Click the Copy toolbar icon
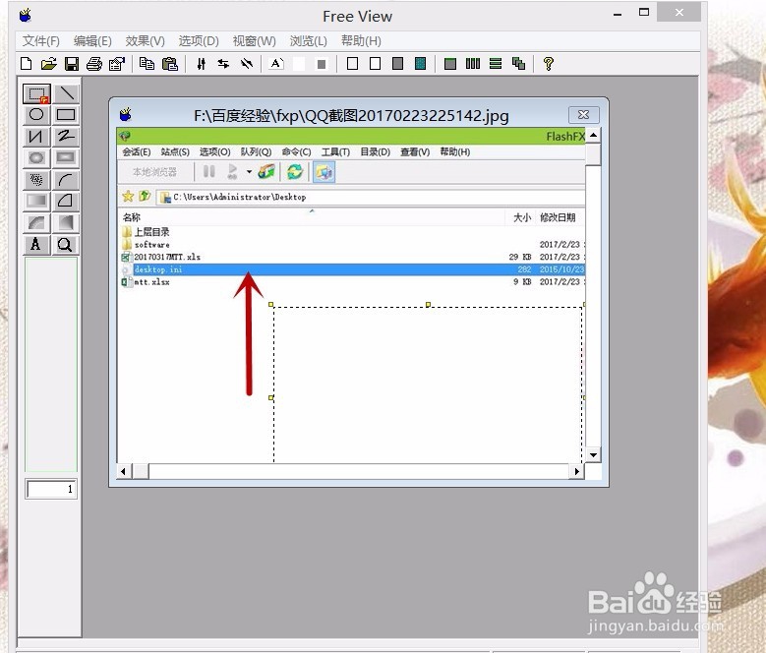 [x=147, y=64]
